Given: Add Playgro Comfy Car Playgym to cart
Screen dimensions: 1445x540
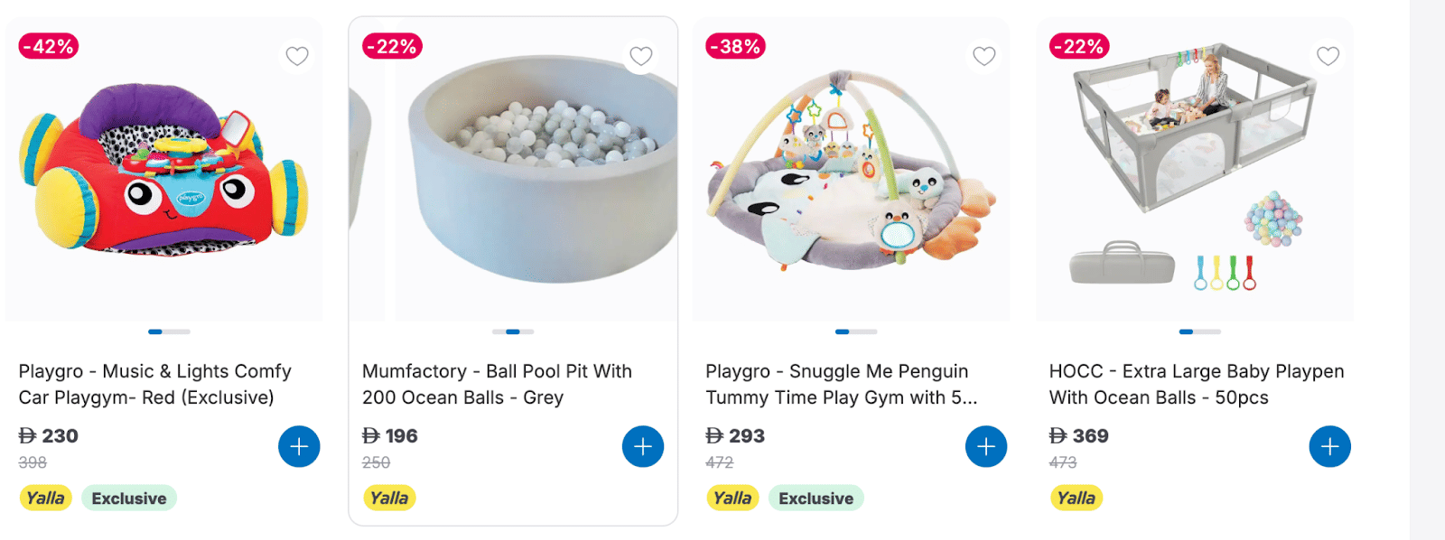Looking at the screenshot, I should coord(299,446).
